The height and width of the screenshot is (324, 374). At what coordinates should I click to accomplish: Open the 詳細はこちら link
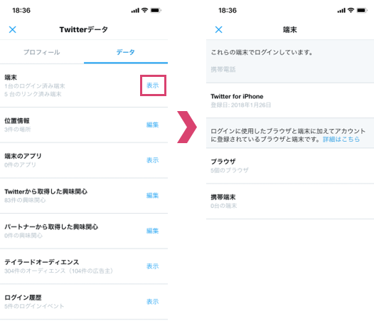pos(341,140)
